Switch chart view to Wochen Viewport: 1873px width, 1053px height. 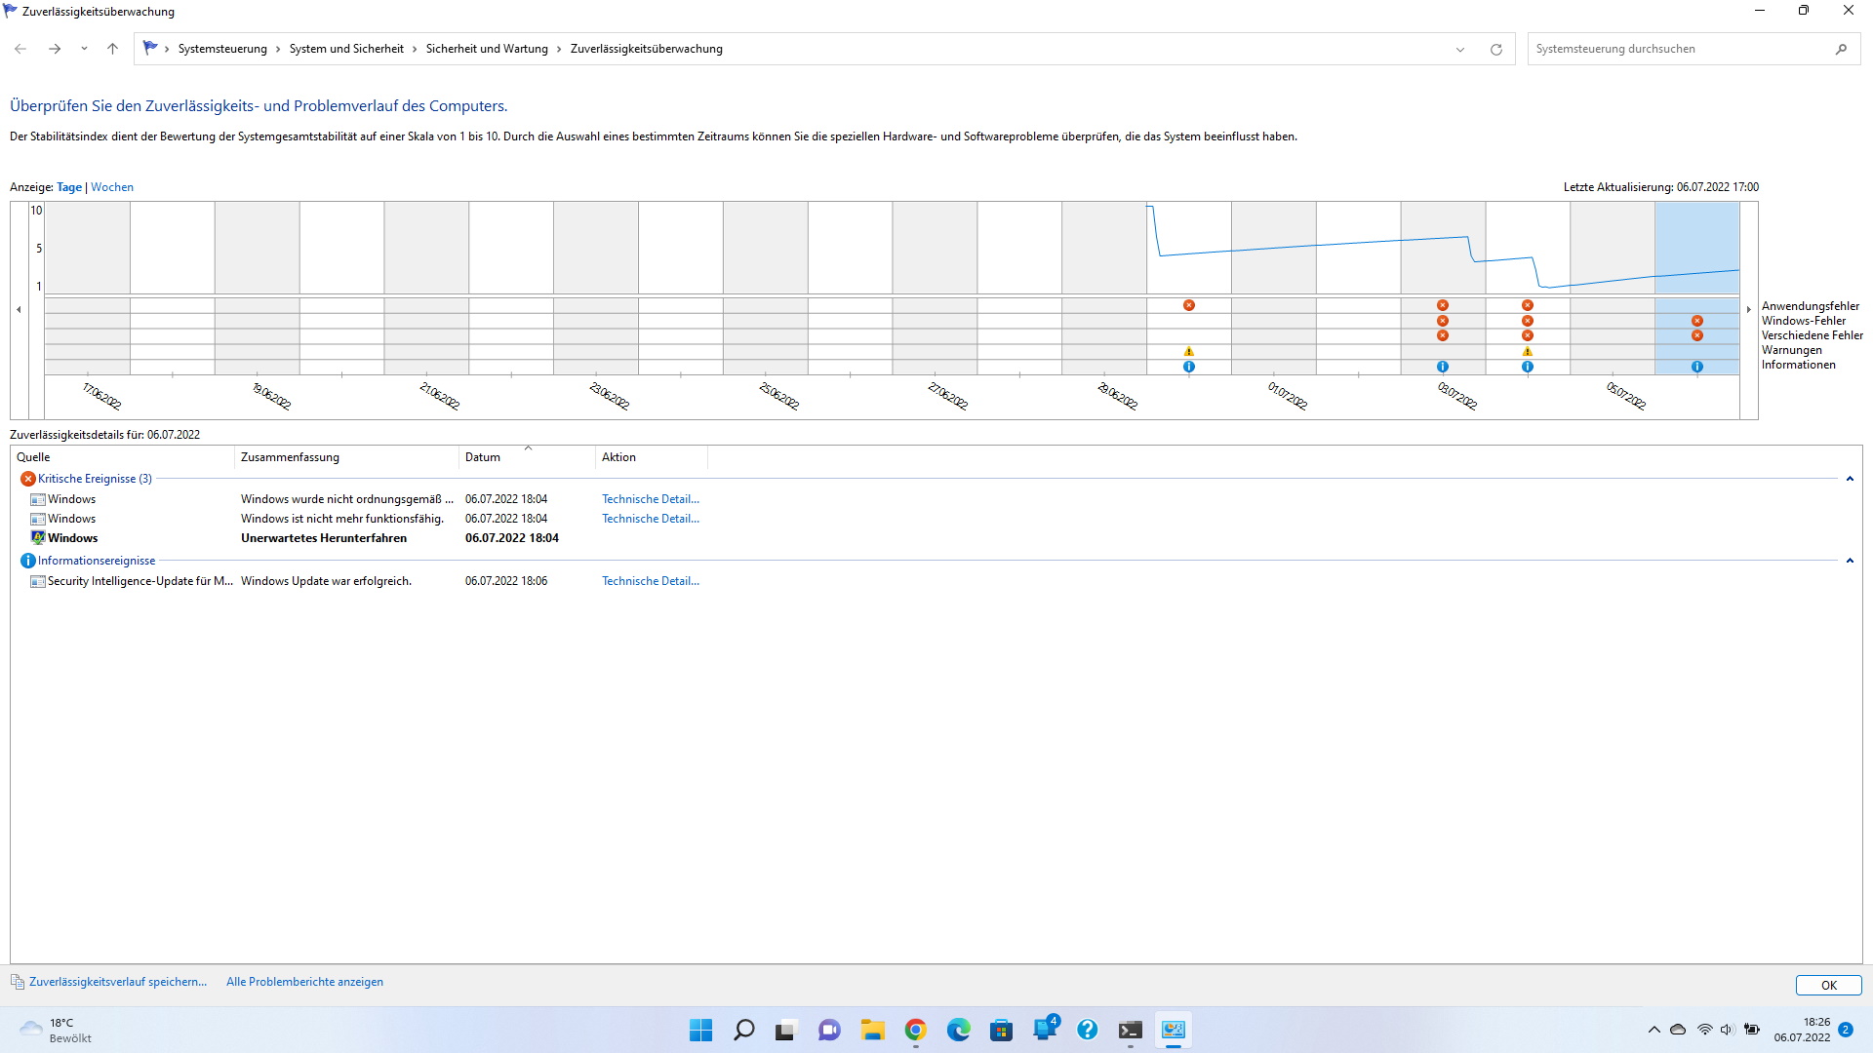(x=112, y=187)
